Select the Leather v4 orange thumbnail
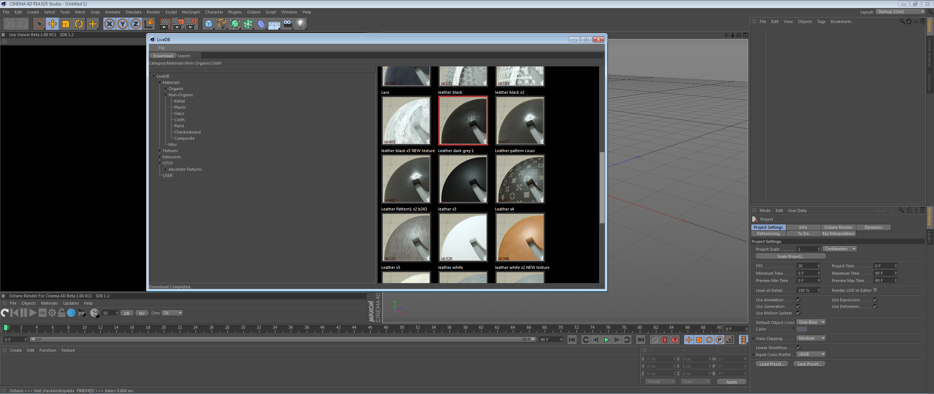Screen dimensions: 934x394 (520, 237)
